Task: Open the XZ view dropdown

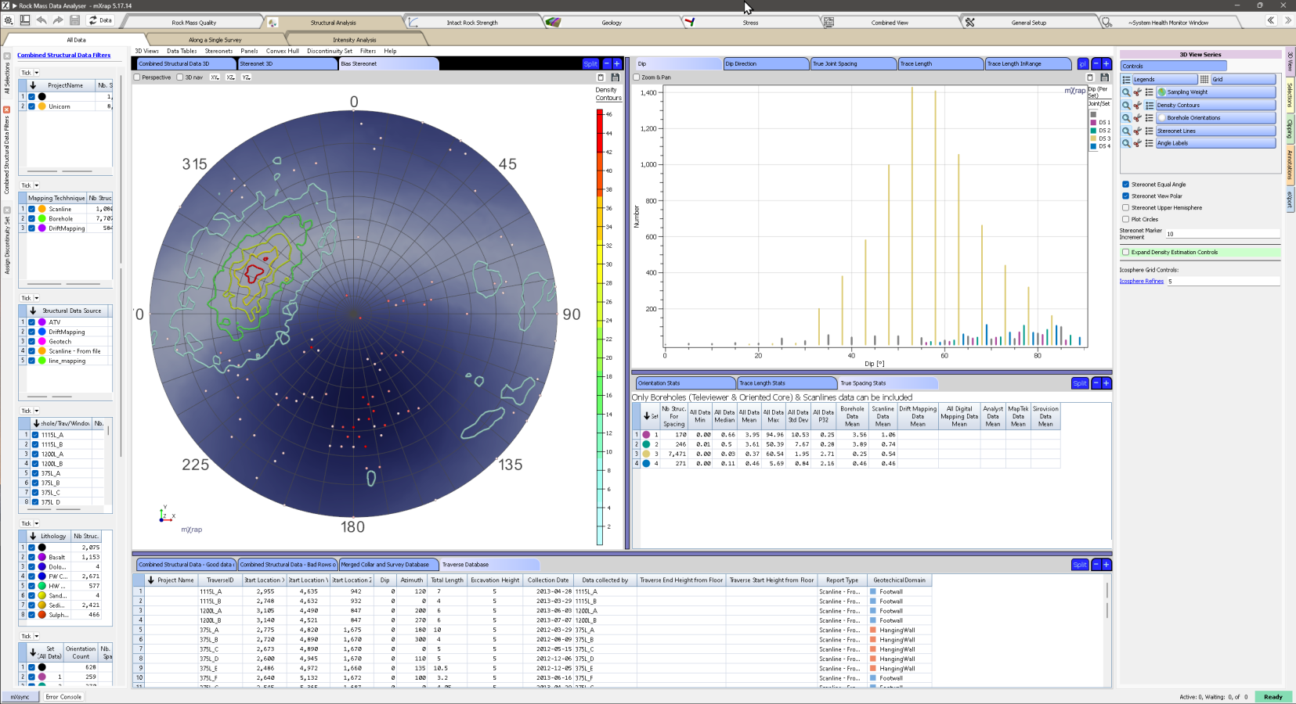Action: 231,77
